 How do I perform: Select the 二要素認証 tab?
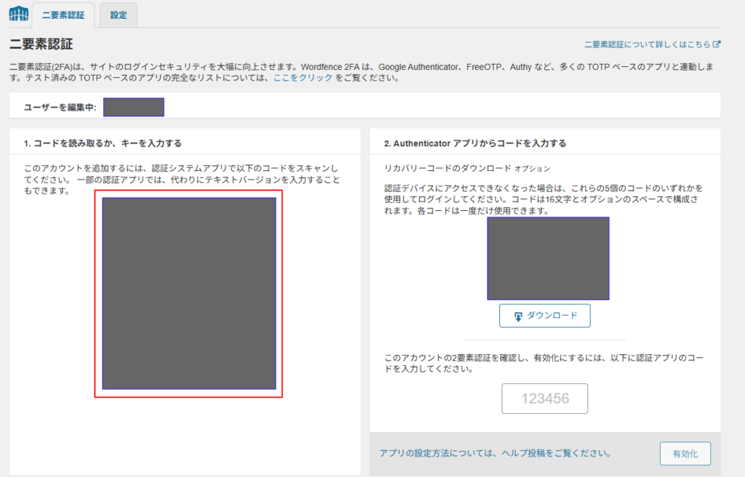pyautogui.click(x=63, y=13)
